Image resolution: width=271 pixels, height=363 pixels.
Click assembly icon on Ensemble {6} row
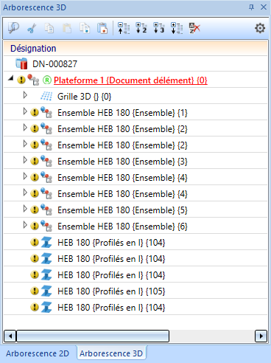pos(46,226)
